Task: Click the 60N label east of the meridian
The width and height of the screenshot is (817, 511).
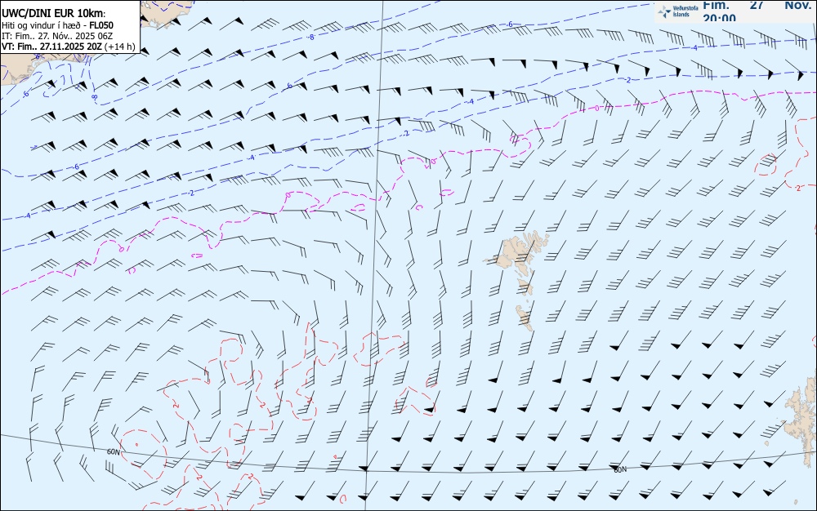Action: (x=620, y=469)
